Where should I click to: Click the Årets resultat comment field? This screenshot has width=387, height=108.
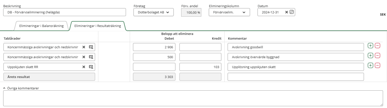[x=296, y=77]
